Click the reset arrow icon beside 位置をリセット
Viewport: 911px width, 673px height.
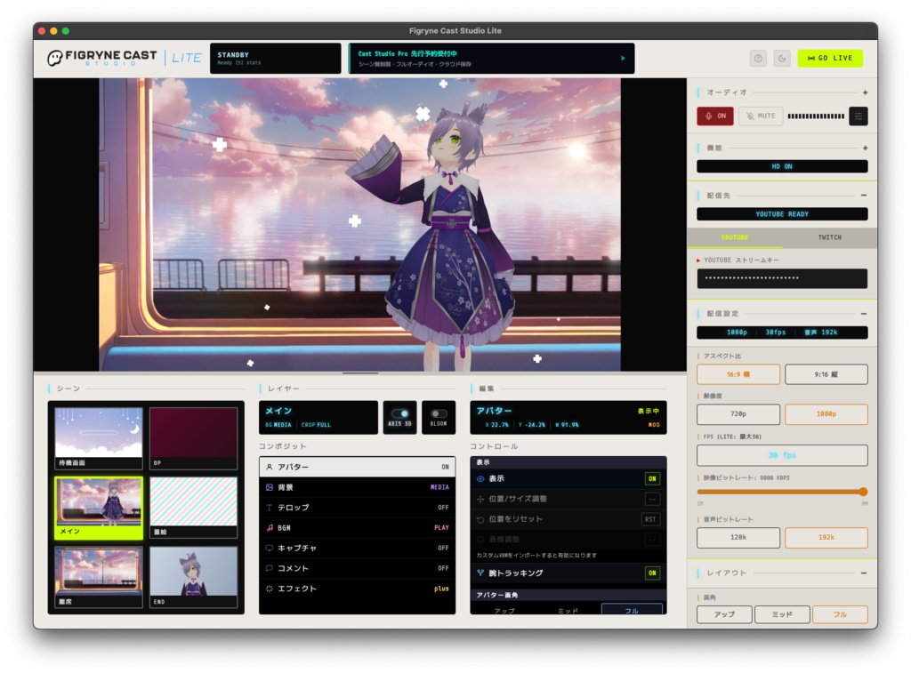480,519
